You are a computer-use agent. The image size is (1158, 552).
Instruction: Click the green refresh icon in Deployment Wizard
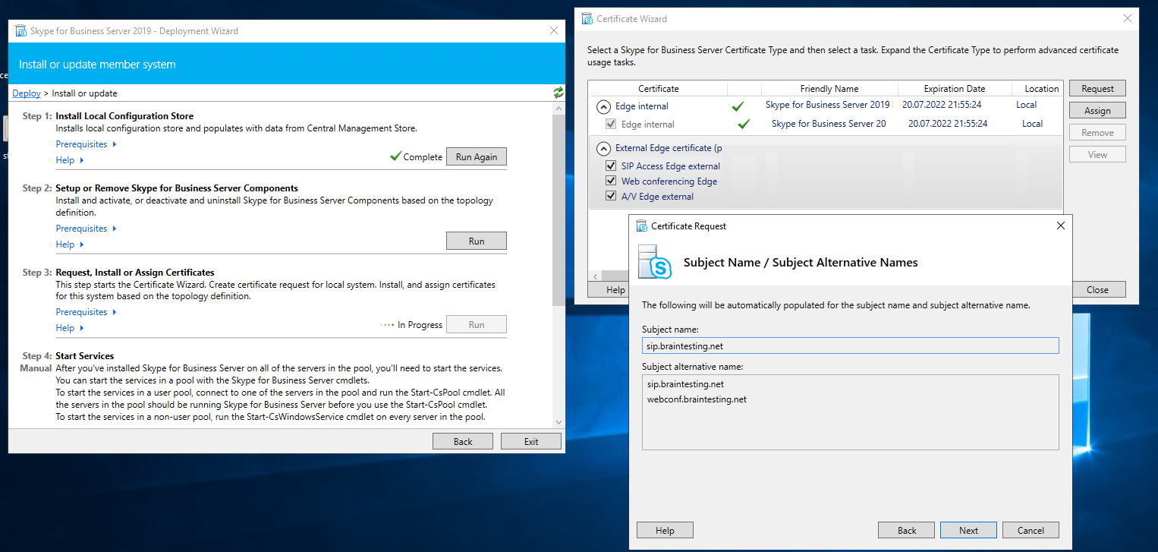559,93
